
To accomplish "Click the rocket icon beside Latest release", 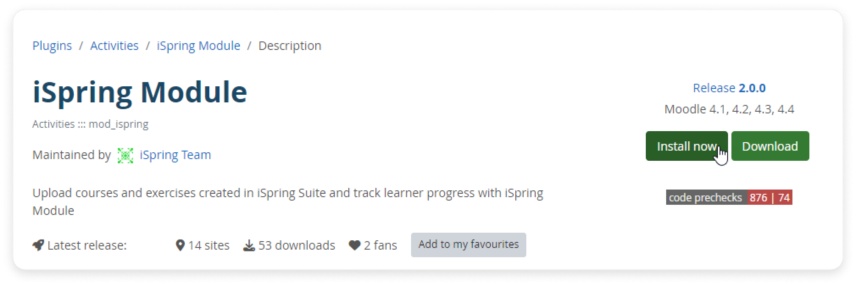I will (38, 245).
